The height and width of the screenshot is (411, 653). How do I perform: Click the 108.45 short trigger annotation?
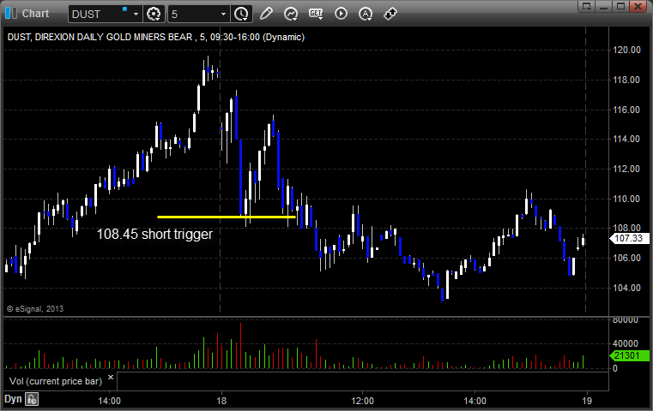pos(154,234)
